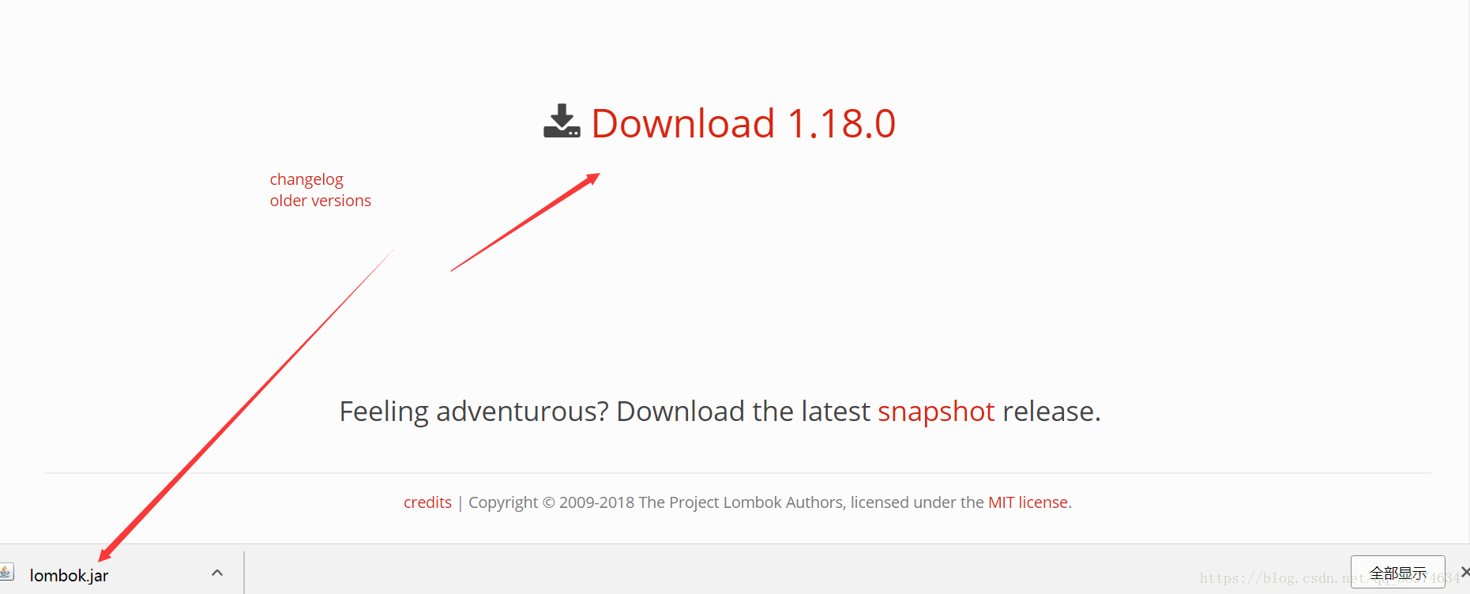Open the older versions link

coord(320,201)
